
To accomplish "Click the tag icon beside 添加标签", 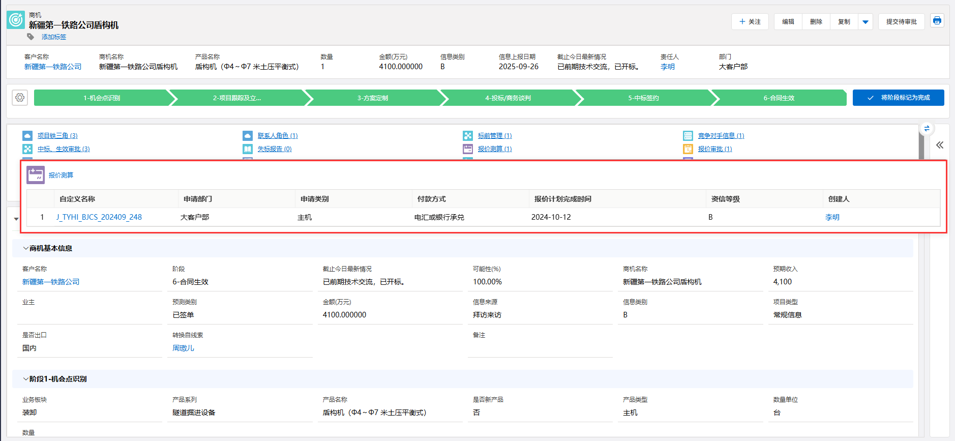I will pos(31,37).
